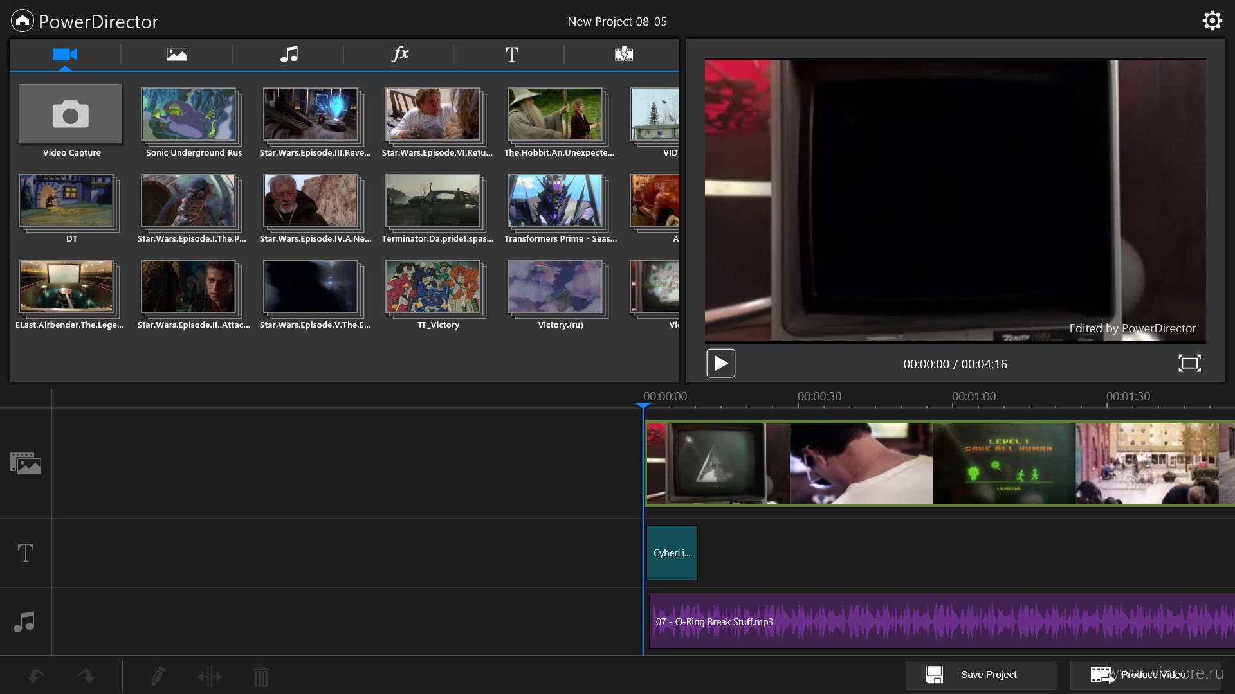
Task: Click the music track note icon
Action: pyautogui.click(x=24, y=621)
